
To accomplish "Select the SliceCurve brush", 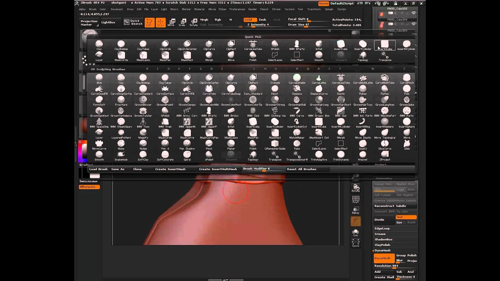I will click(385, 145).
